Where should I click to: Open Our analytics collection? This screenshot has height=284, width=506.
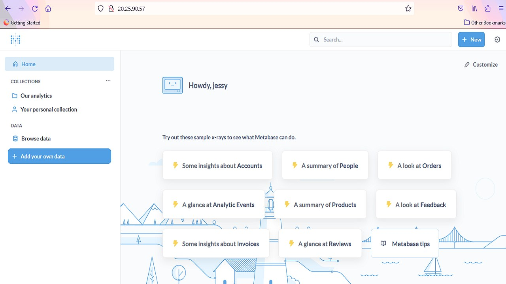(36, 96)
